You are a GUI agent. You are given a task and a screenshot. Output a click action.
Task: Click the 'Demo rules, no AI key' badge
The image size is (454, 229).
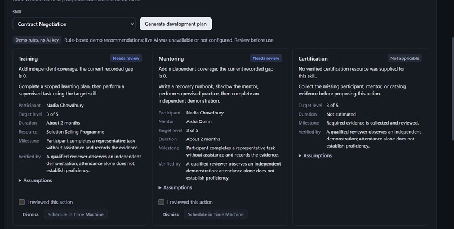pos(37,40)
